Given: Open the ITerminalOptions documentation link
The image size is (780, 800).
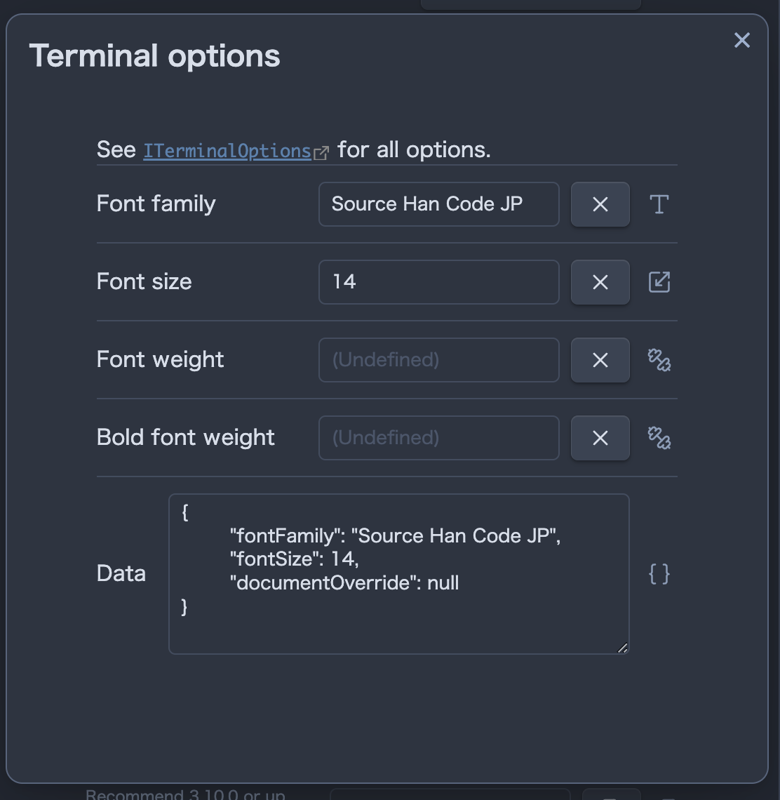Looking at the screenshot, I should (227, 151).
